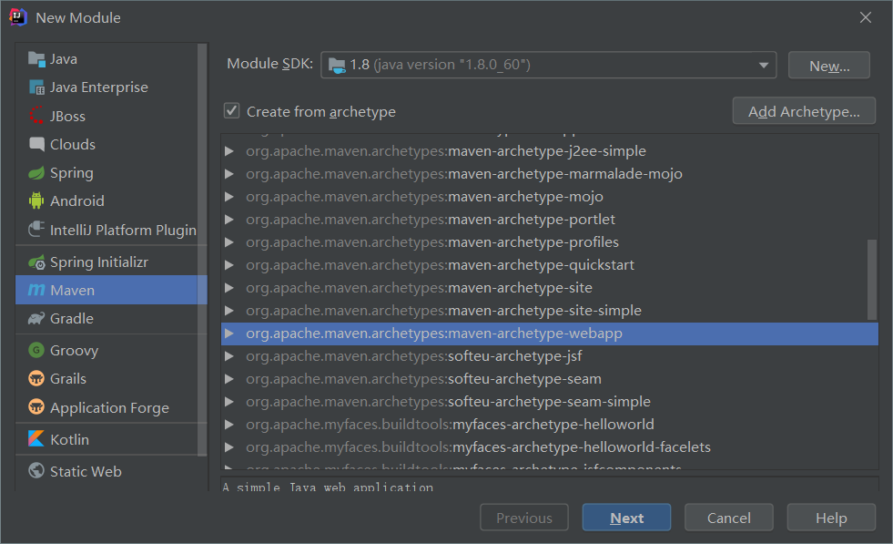Click the Kotlin logo icon

[x=36, y=439]
